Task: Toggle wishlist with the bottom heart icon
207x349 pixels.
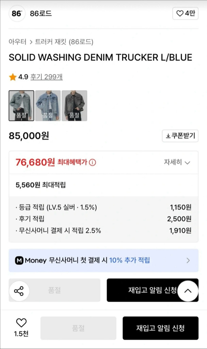Action: click(21, 323)
